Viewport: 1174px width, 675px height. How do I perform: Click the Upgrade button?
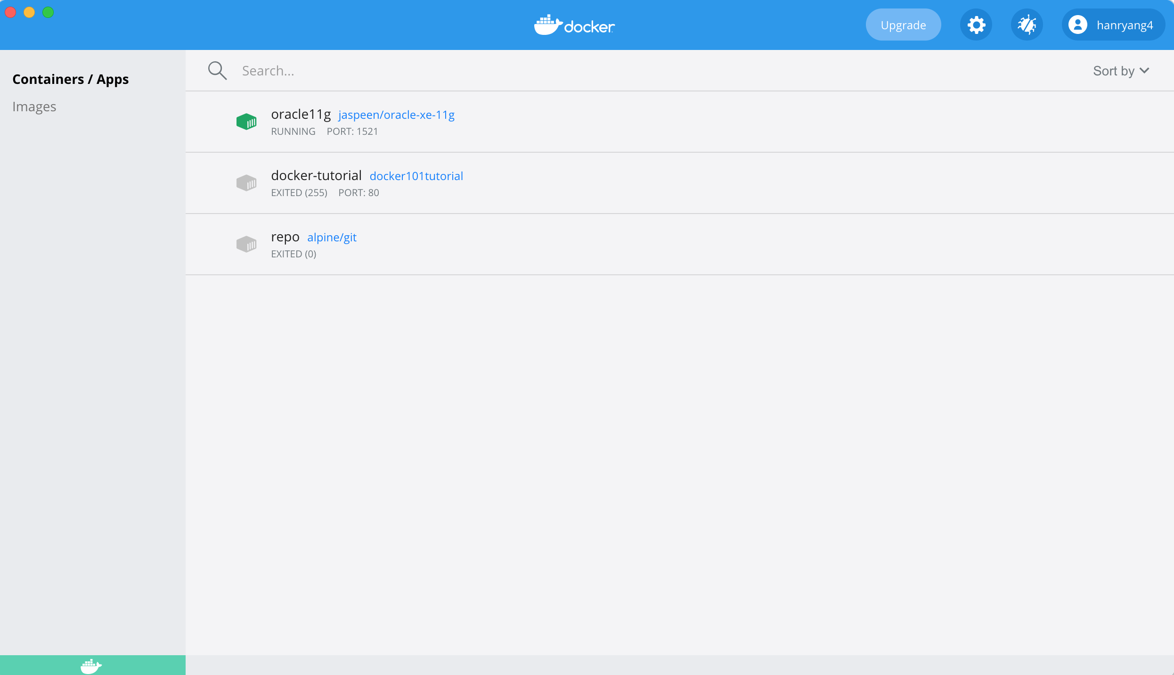pyautogui.click(x=903, y=25)
